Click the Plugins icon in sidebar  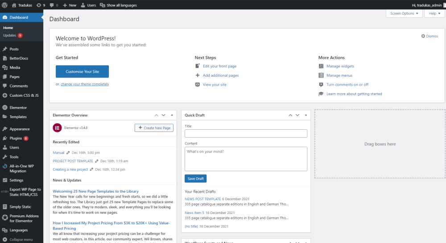click(x=5, y=138)
